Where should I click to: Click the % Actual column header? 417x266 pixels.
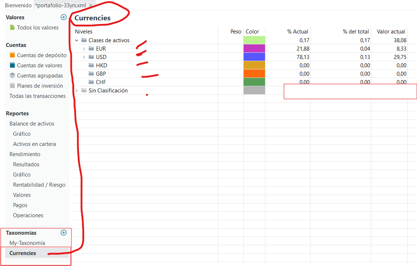(x=297, y=32)
